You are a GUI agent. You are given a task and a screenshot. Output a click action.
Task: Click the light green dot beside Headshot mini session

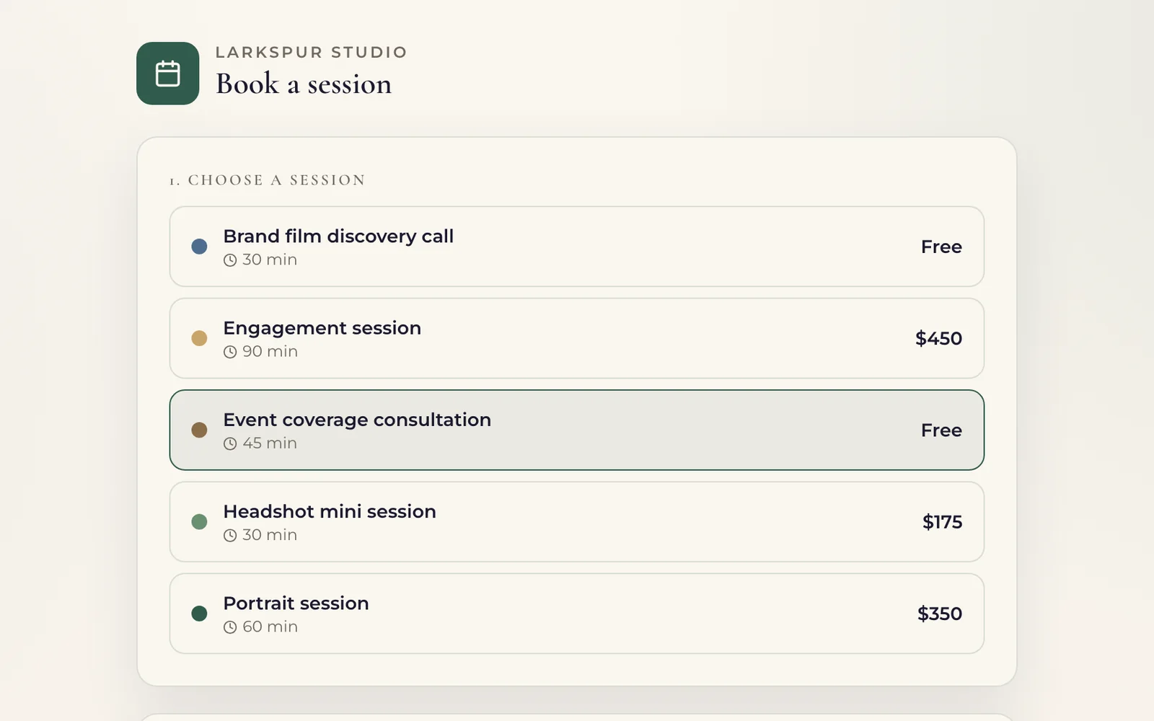pos(199,521)
